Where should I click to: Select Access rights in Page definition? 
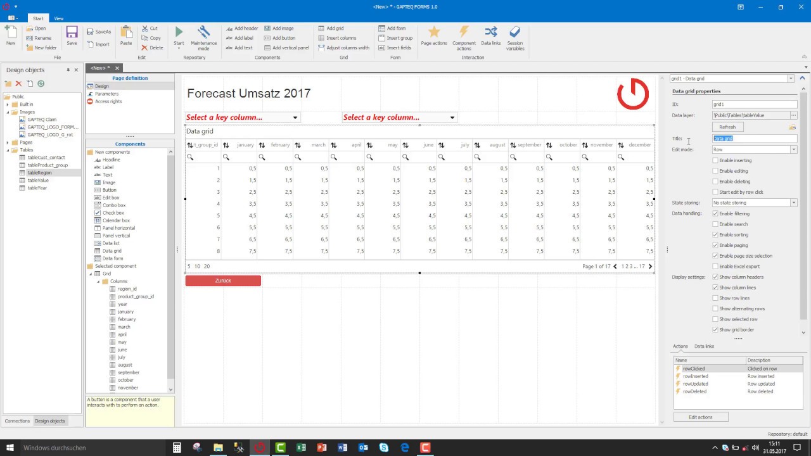(x=108, y=101)
